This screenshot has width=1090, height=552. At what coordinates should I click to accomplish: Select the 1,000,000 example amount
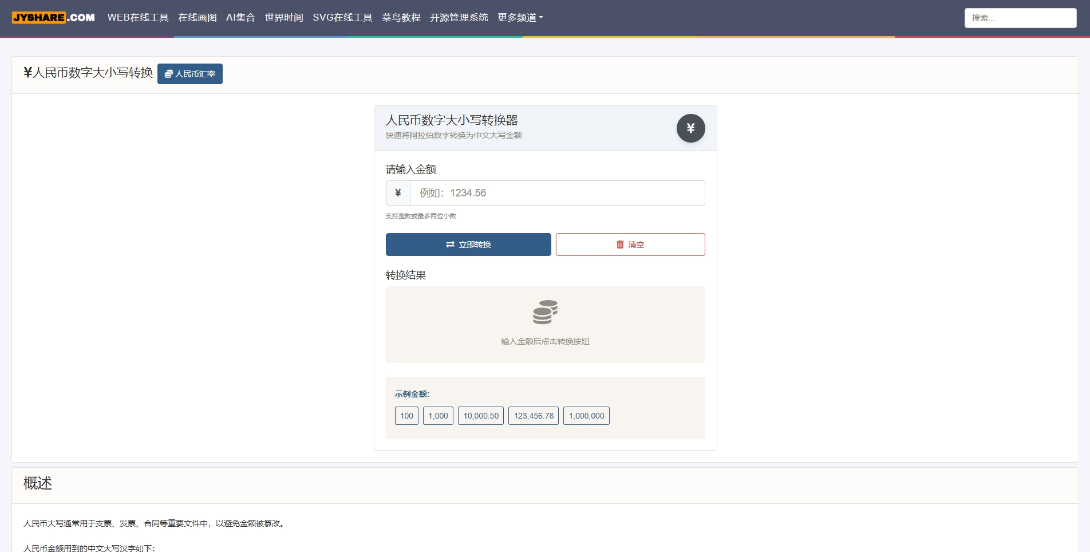(x=586, y=416)
